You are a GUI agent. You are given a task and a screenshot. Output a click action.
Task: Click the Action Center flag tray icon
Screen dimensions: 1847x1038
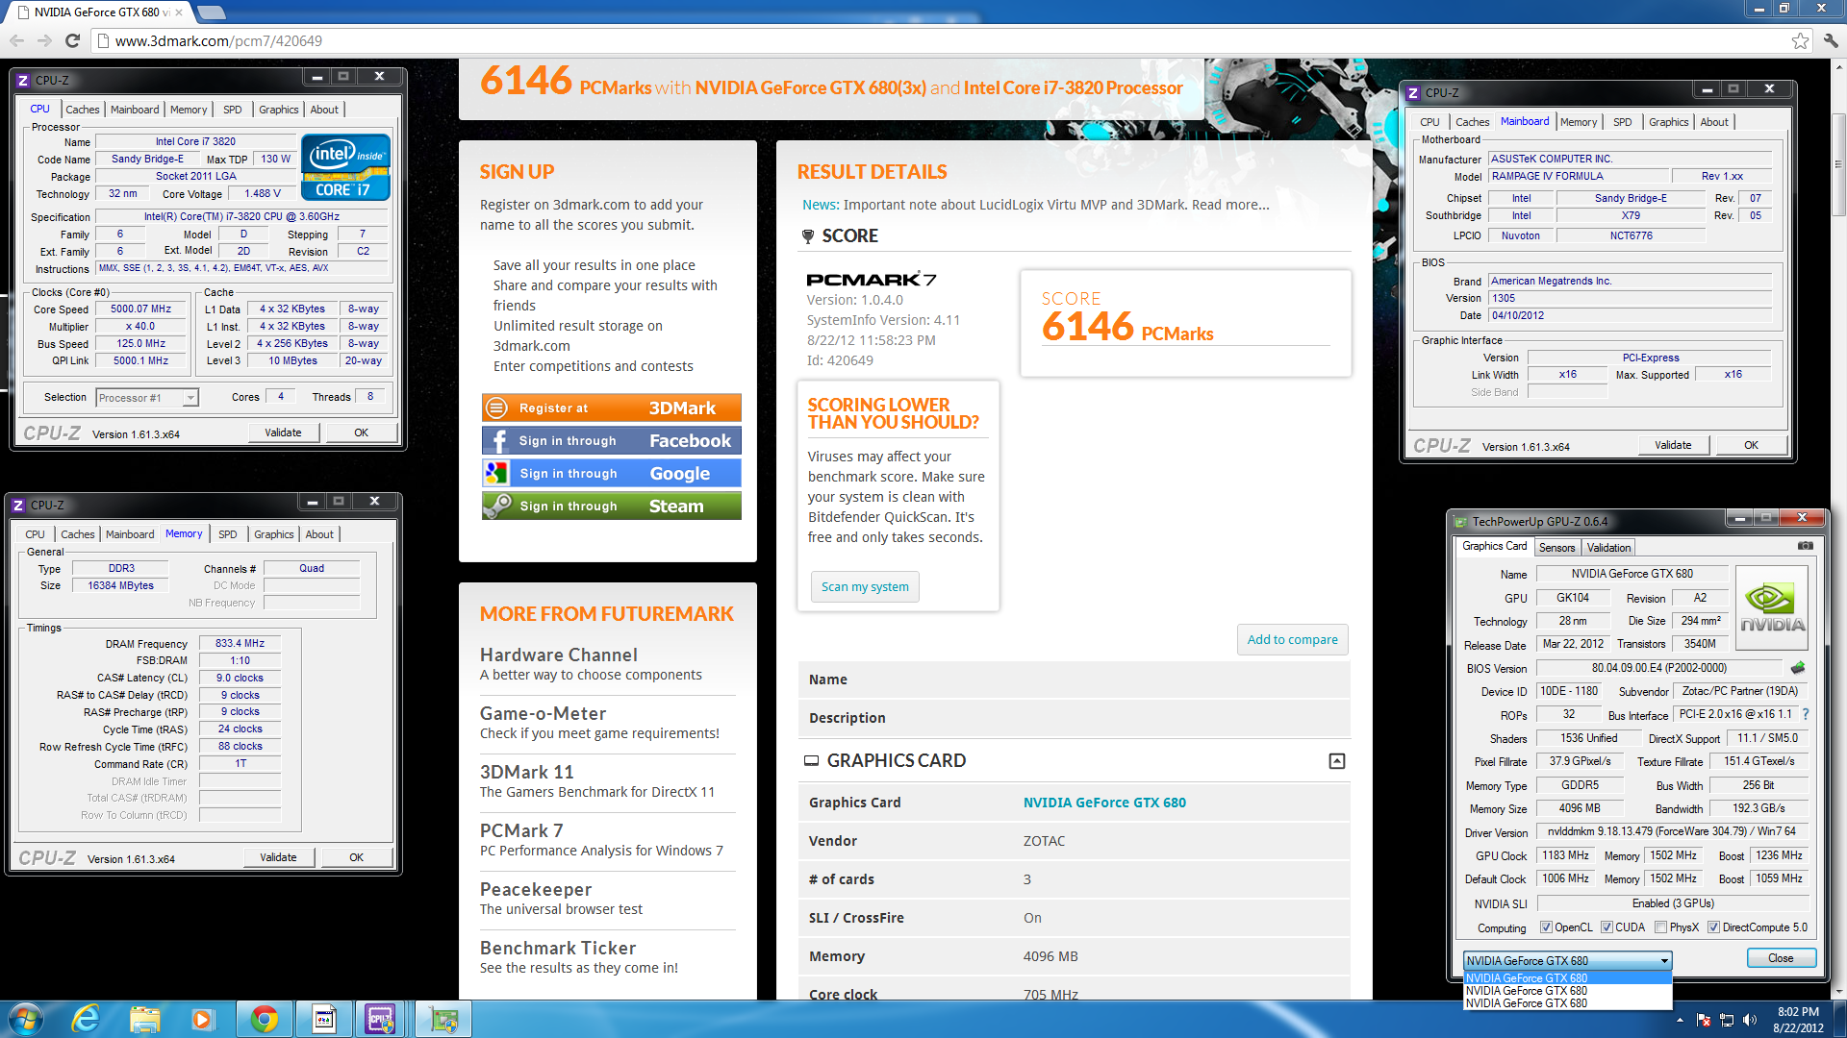pos(1704,1020)
